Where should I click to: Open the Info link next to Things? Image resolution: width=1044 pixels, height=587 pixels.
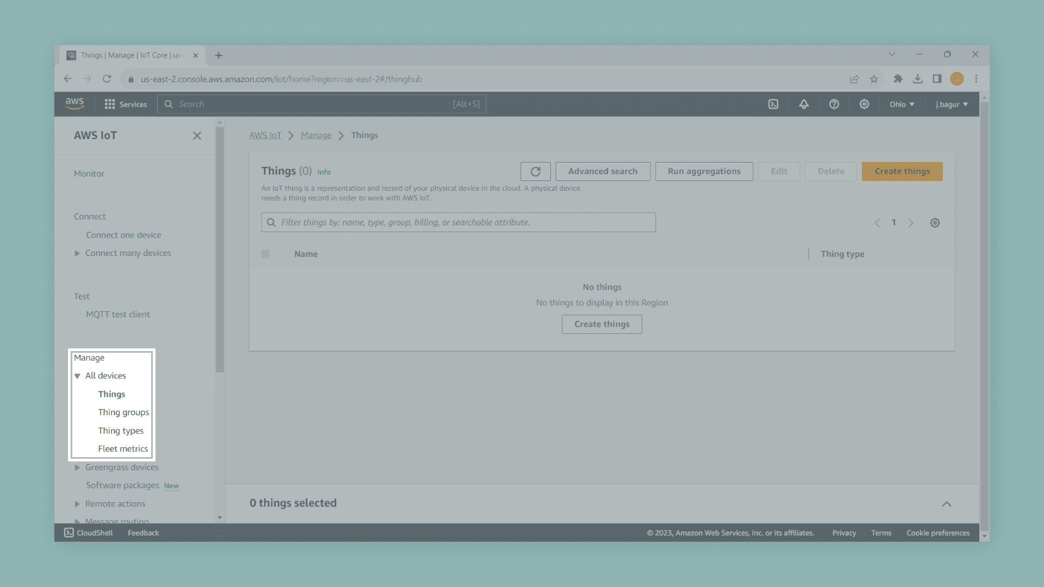324,172
